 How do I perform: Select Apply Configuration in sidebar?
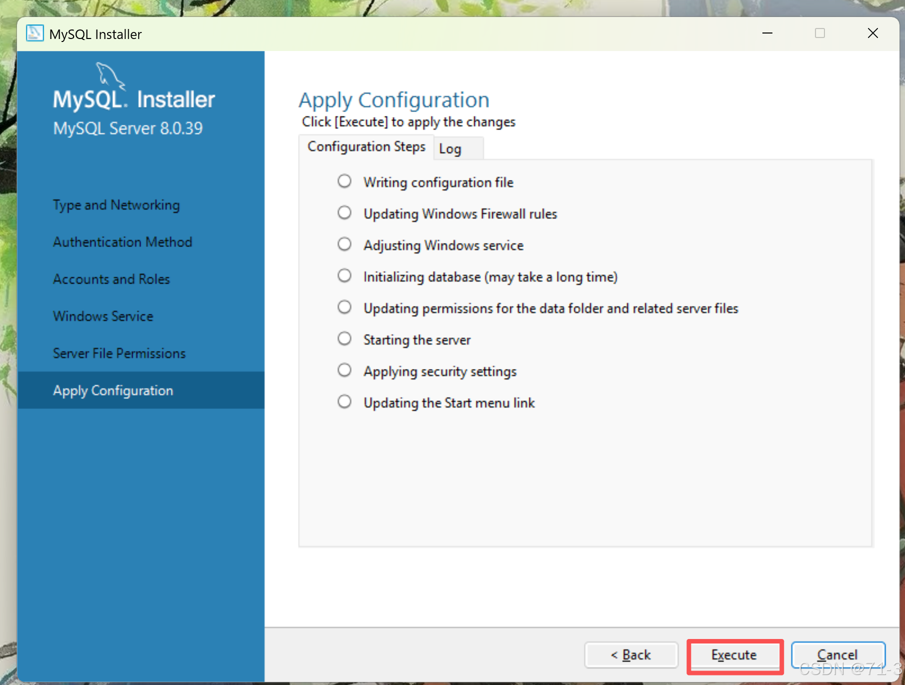click(141, 390)
